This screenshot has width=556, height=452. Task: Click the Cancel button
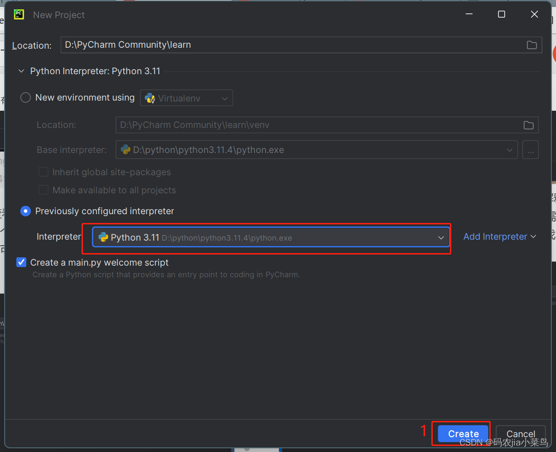(x=521, y=434)
